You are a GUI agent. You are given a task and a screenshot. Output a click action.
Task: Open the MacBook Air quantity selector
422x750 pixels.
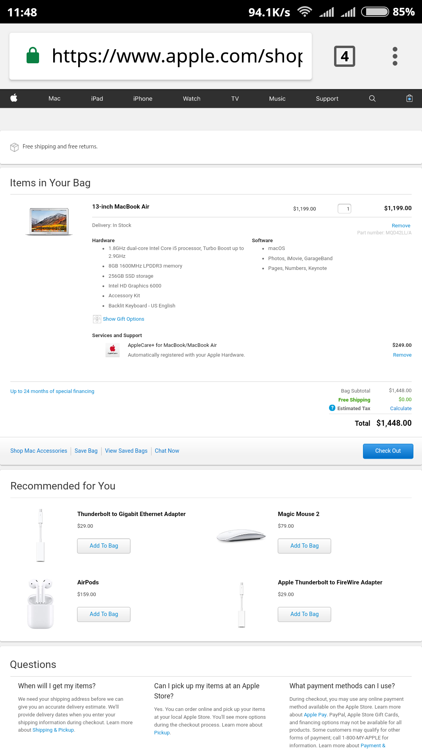point(344,209)
